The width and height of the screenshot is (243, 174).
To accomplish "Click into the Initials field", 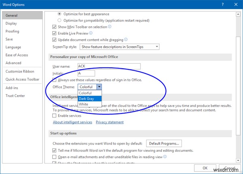I will click(x=86, y=73).
